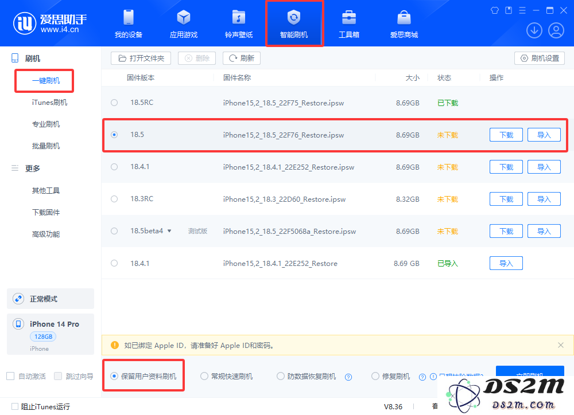
Task: Open the 铃声壁纸 tab
Action: click(x=239, y=24)
